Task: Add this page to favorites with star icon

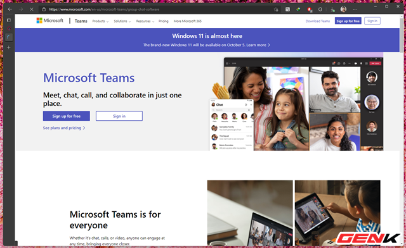Action: click(x=276, y=9)
